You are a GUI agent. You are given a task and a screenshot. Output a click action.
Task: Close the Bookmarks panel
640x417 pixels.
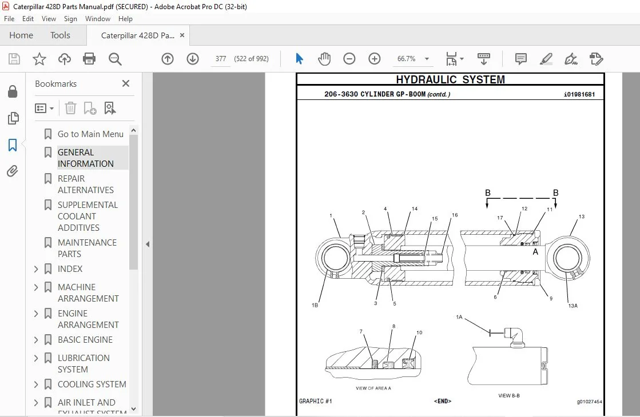(126, 83)
